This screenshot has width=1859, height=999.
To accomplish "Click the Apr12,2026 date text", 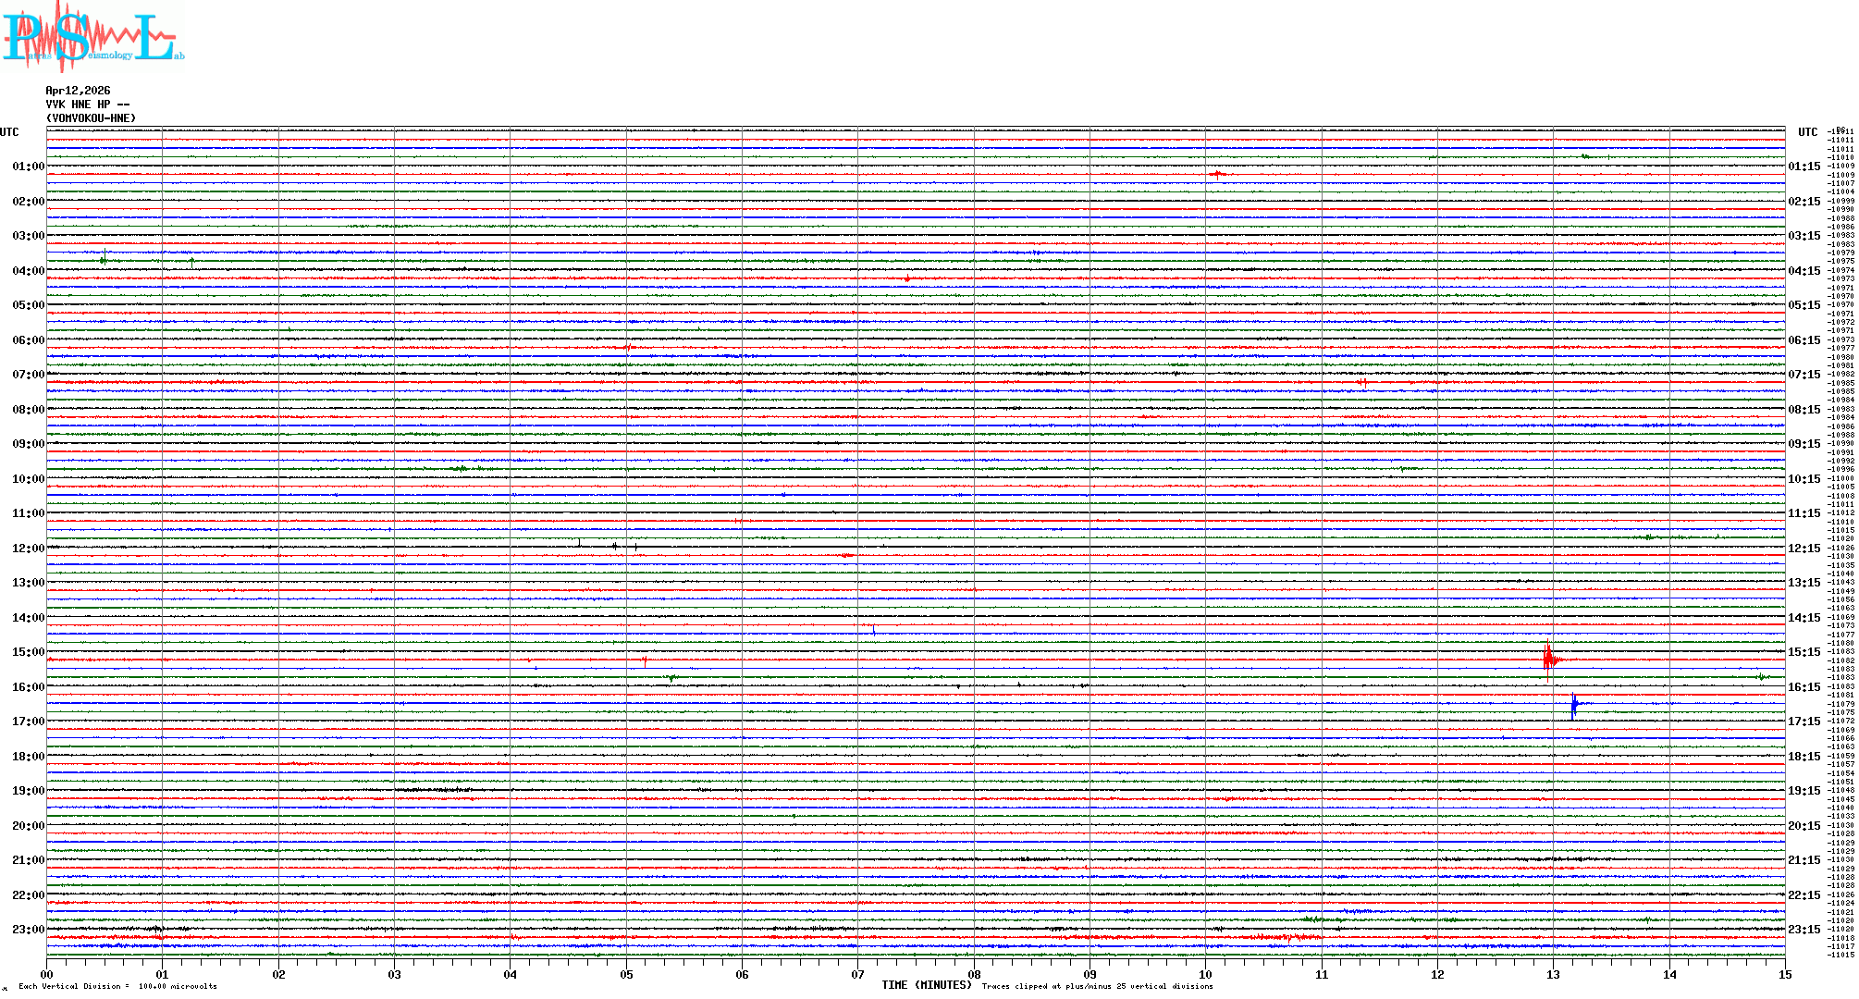I will coord(78,91).
